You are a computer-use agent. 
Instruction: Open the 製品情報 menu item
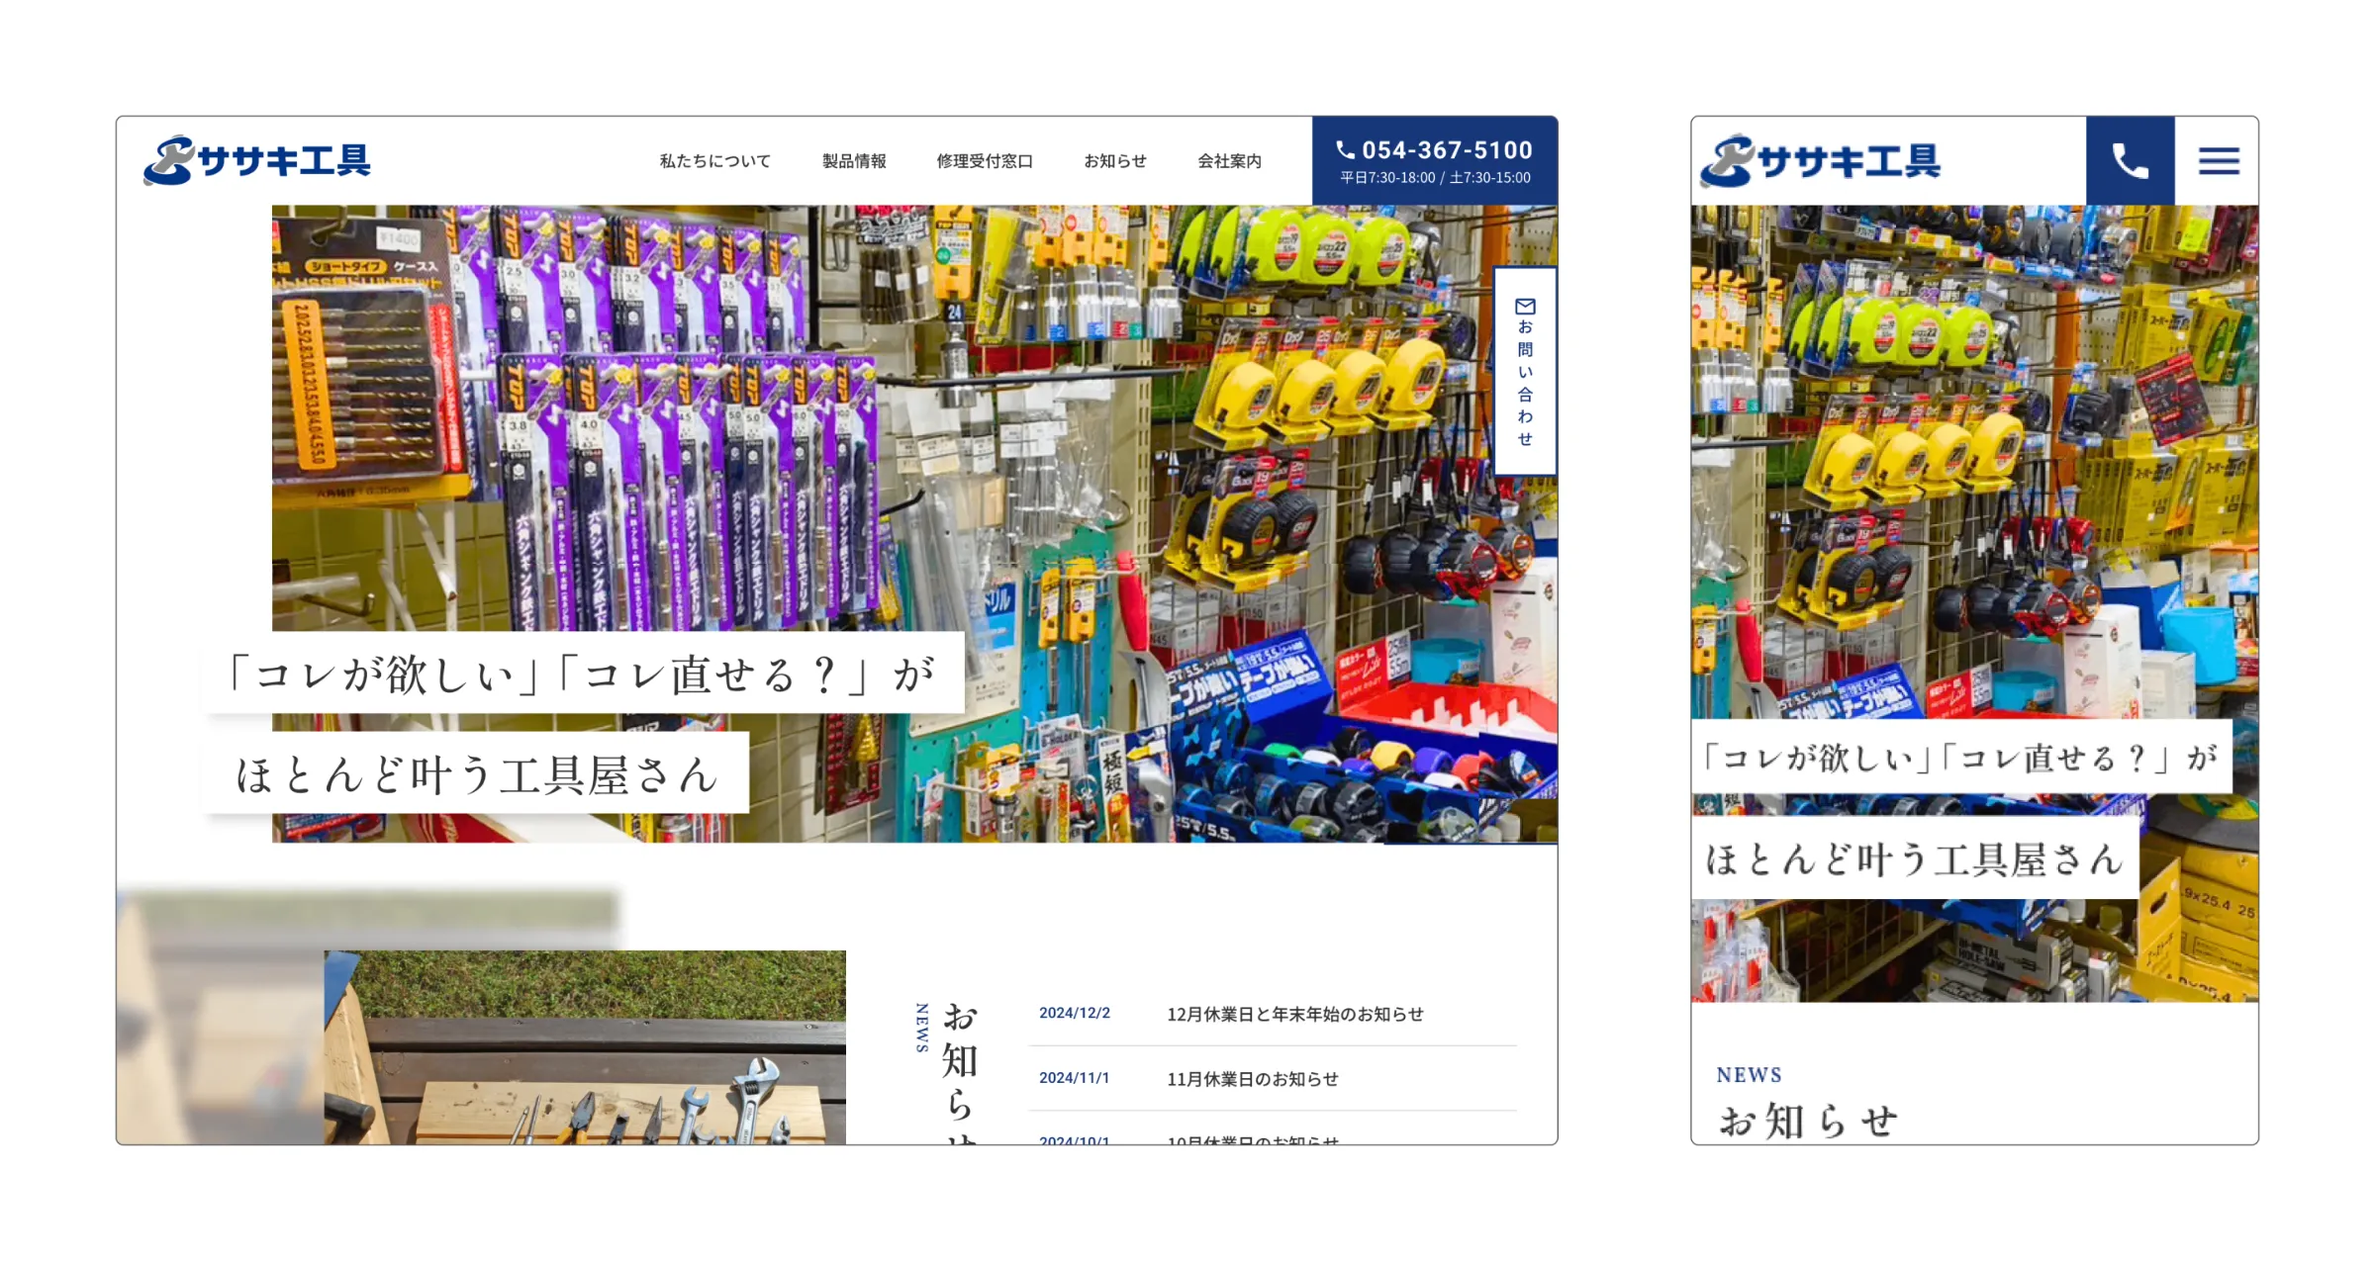(854, 161)
